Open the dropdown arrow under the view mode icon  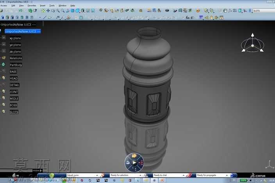pos(85,12)
